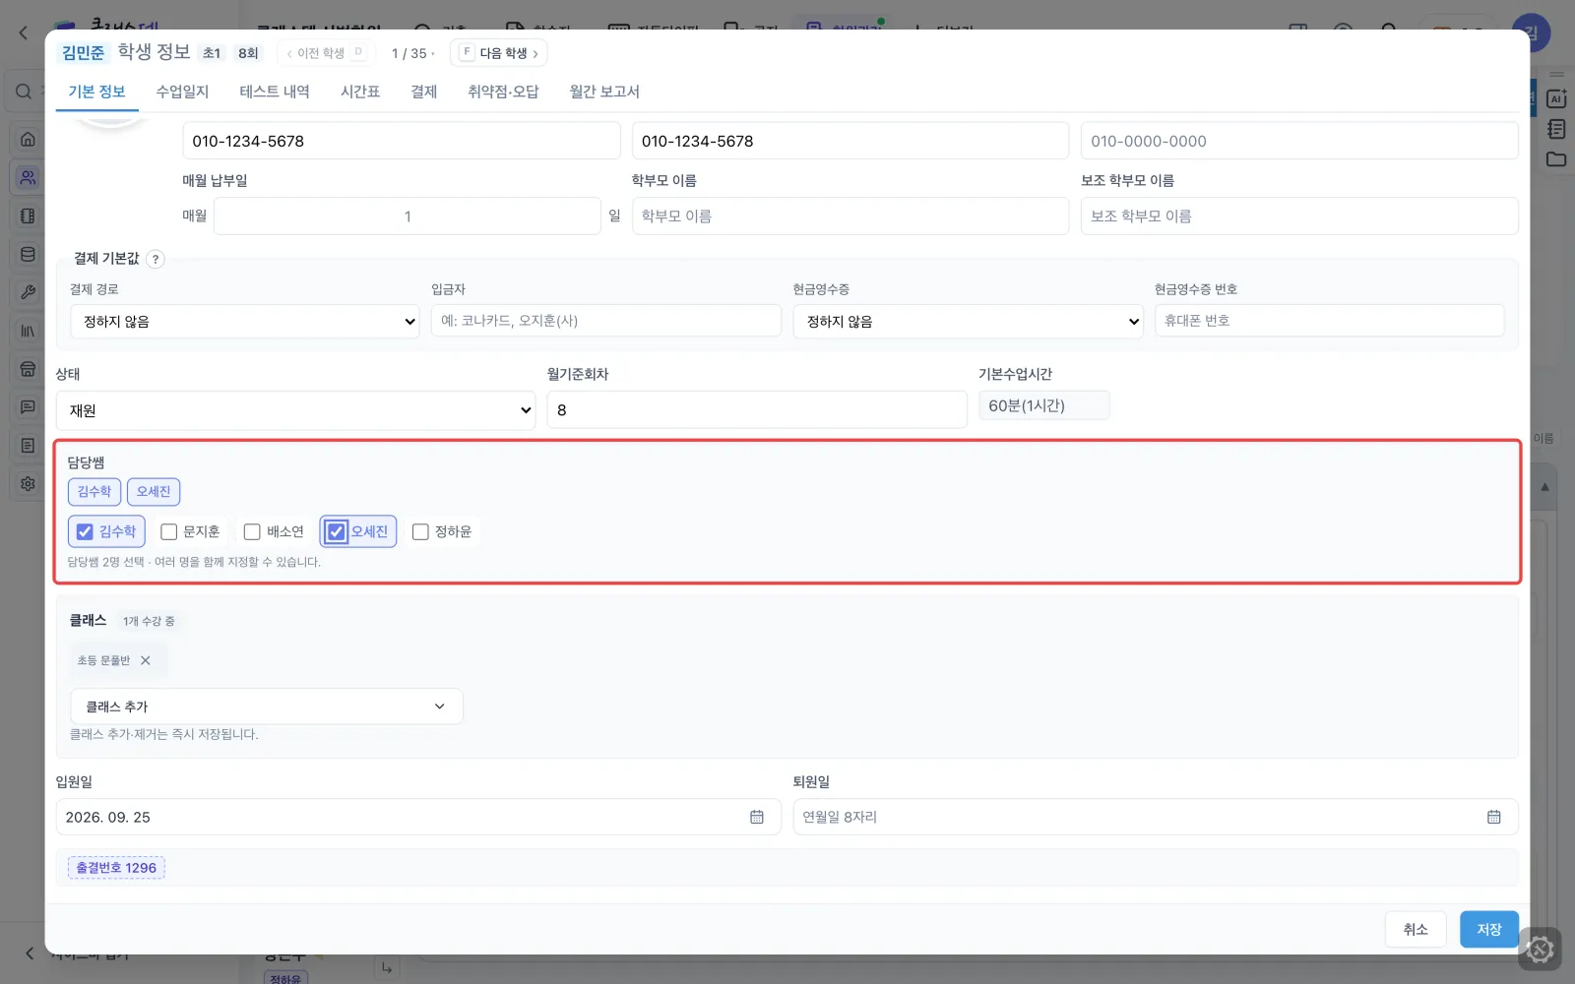This screenshot has width=1575, height=984.
Task: Open the wrench tools icon in sidebar
Action: 28,292
